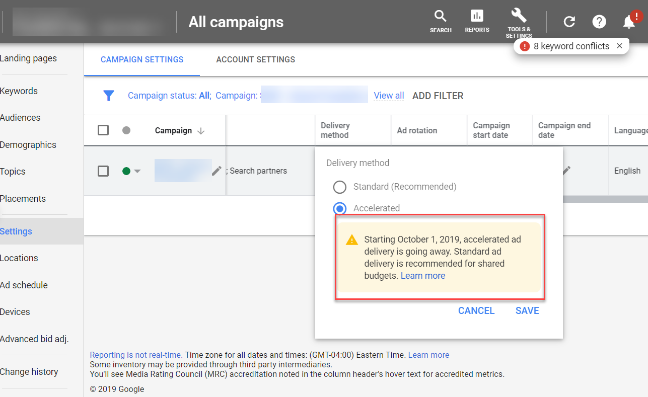Check the select-all campaigns checkbox
Image resolution: width=648 pixels, height=397 pixels.
coord(103,130)
